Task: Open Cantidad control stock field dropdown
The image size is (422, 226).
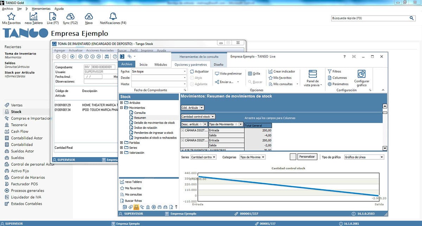Action: coord(213,117)
